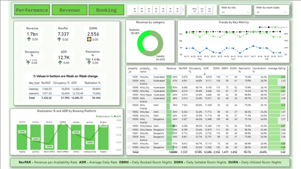Image resolution: width=301 pixels, height=169 pixels.
Task: Select Atliq Blu Hyderabad table row
Action: [x=206, y=77]
